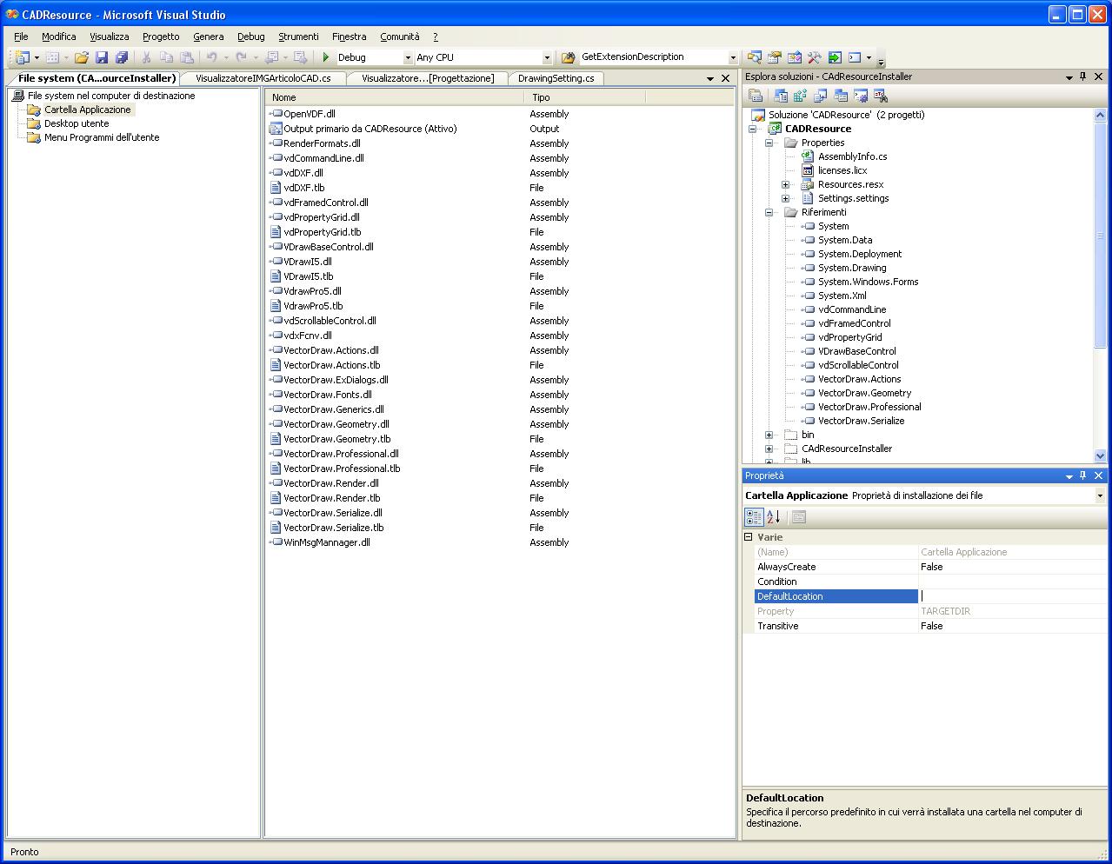Open the Progetto menu

pos(161,37)
